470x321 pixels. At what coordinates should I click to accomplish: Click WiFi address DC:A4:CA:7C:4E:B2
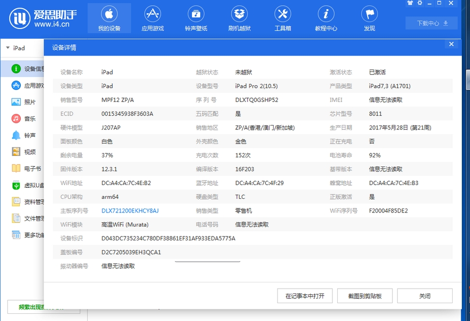[126, 183]
